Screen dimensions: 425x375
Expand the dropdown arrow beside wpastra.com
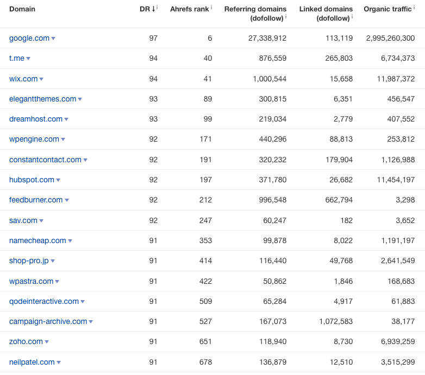coord(57,281)
